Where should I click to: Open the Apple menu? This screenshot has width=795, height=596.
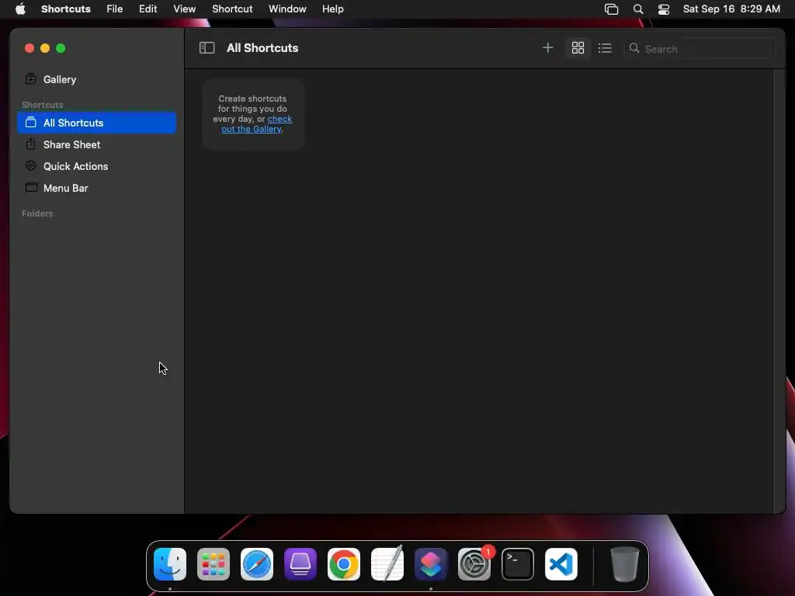[20, 9]
